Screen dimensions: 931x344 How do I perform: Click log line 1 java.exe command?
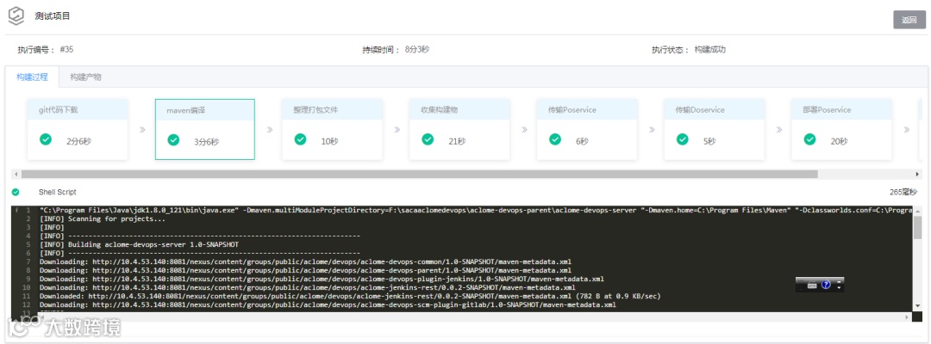coord(476,210)
